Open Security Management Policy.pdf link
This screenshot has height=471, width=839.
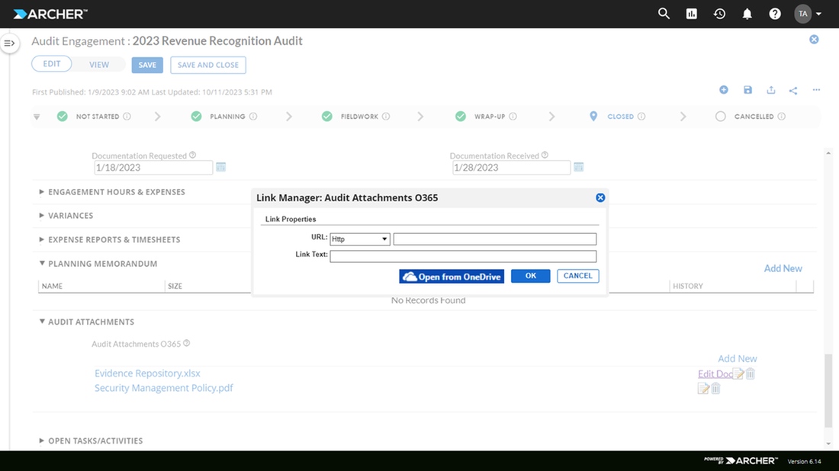point(164,388)
